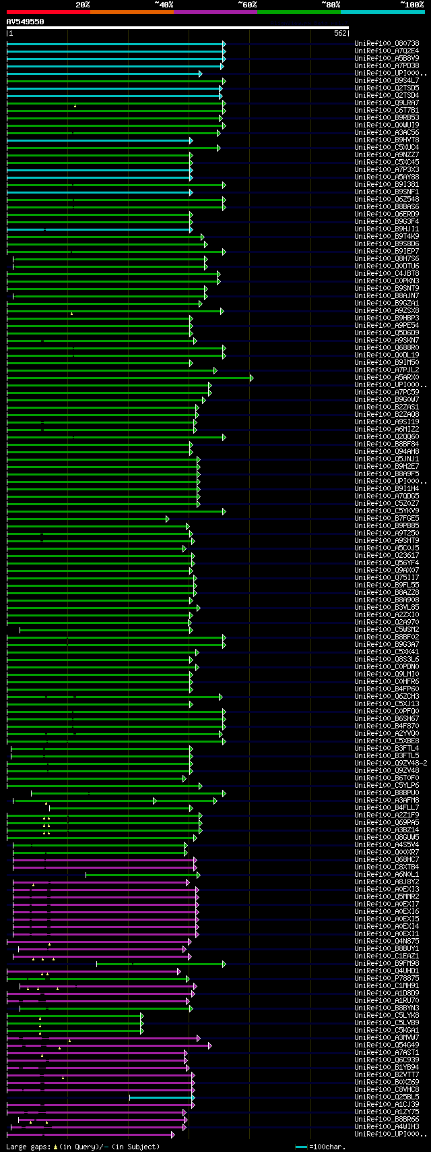This screenshot has width=431, height=1152.
Task: Click hit UniRef100_Q9LRA7
Action: [387, 103]
